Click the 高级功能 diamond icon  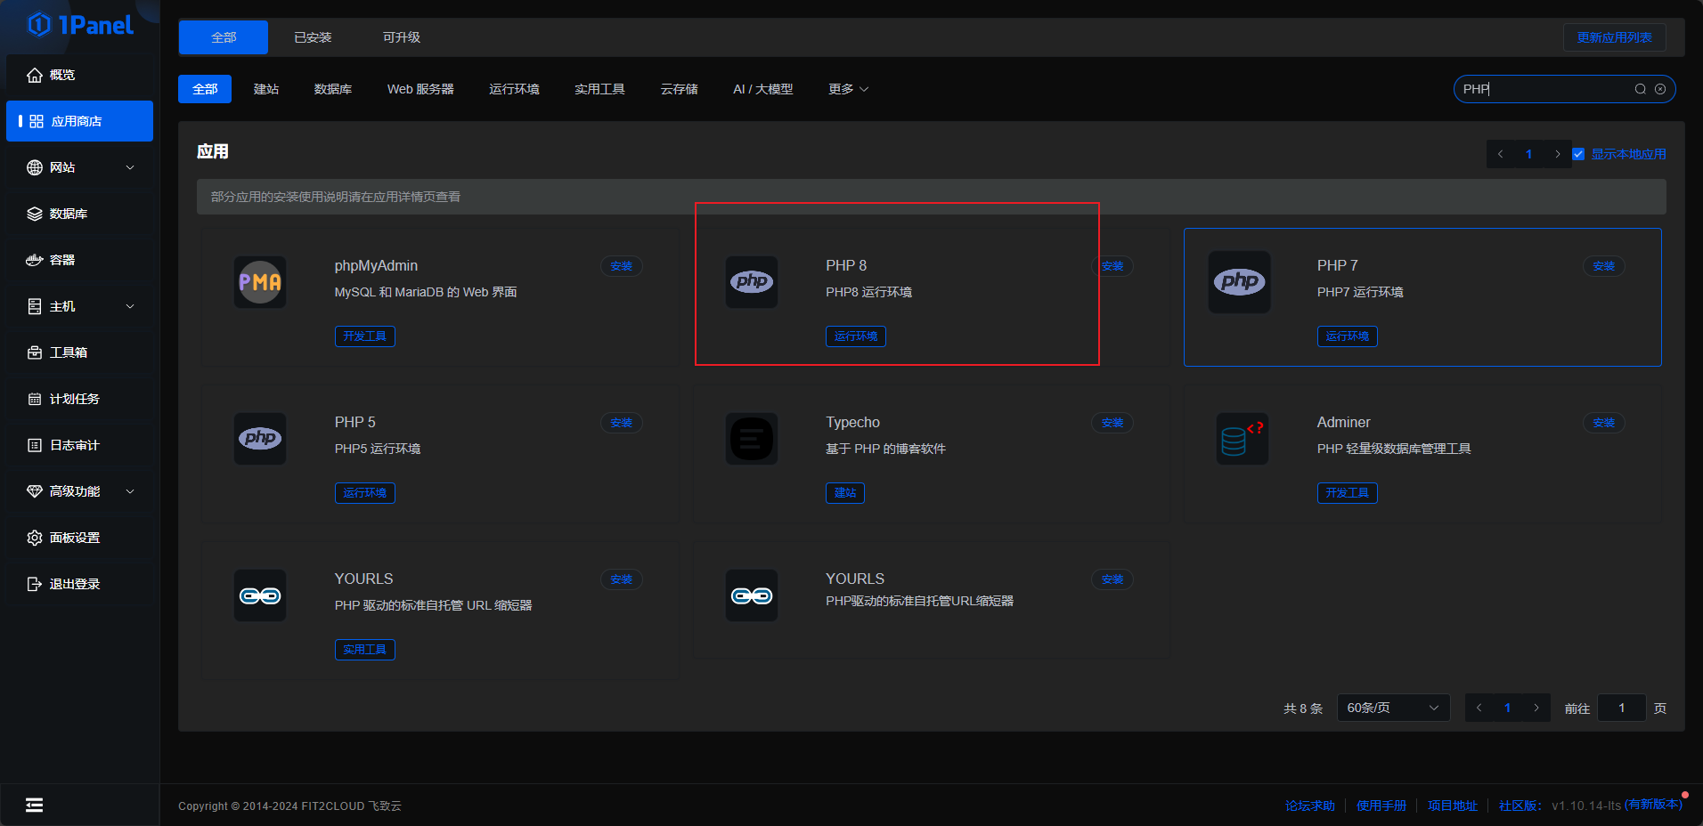tap(35, 491)
